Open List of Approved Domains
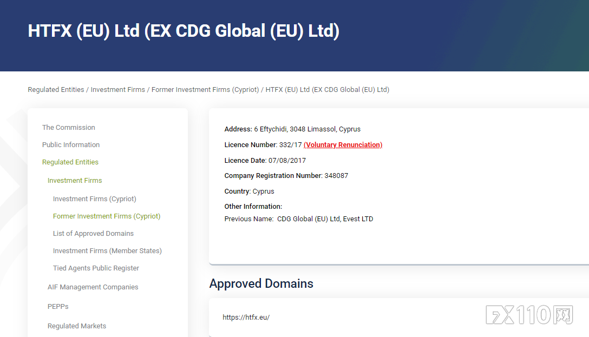 click(93, 234)
